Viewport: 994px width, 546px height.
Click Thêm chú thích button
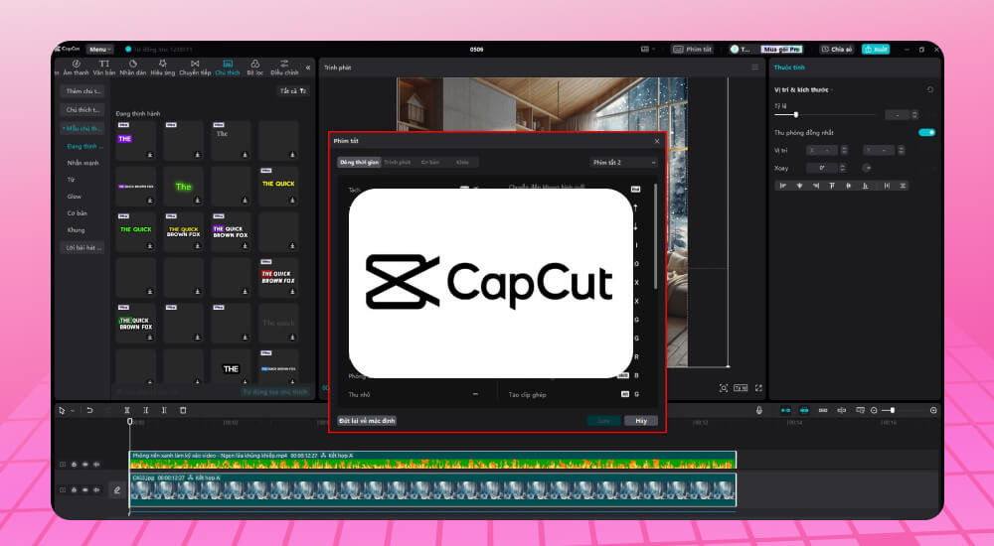pyautogui.click(x=83, y=91)
